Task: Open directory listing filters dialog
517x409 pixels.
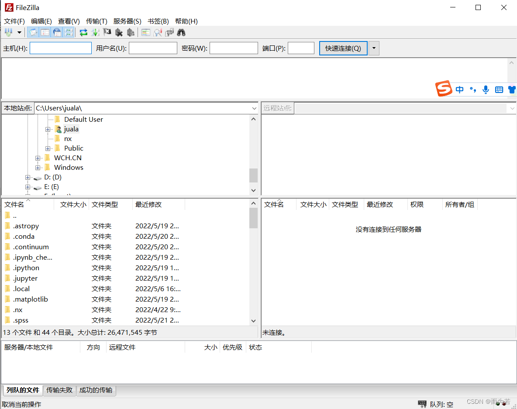Action: point(145,32)
